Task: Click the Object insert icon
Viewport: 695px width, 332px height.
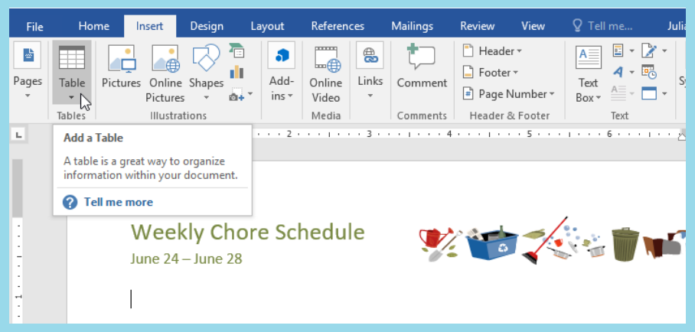Action: [x=649, y=93]
